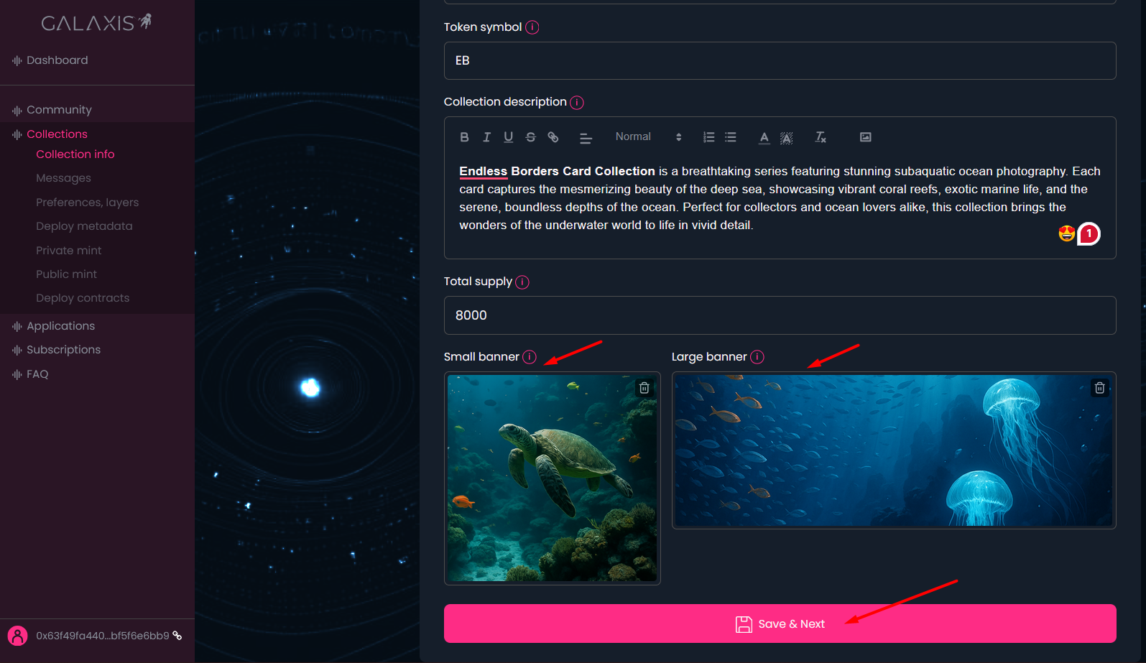Toggle italic formatting in description editor
1146x663 pixels.
[x=486, y=137]
